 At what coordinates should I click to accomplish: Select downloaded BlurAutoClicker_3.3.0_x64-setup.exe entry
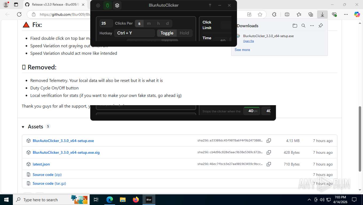click(279, 38)
